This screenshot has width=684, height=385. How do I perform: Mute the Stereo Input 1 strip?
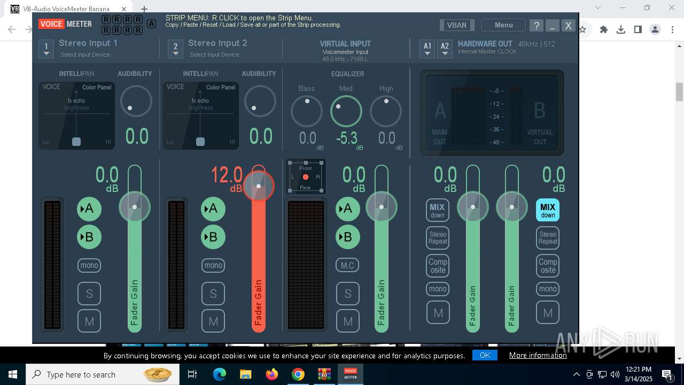pyautogui.click(x=89, y=321)
